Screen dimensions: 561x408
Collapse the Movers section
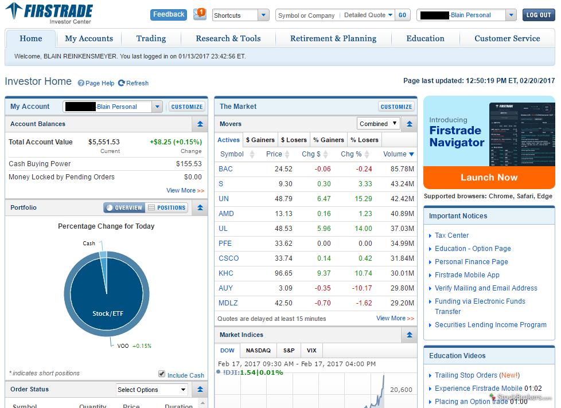pyautogui.click(x=410, y=124)
